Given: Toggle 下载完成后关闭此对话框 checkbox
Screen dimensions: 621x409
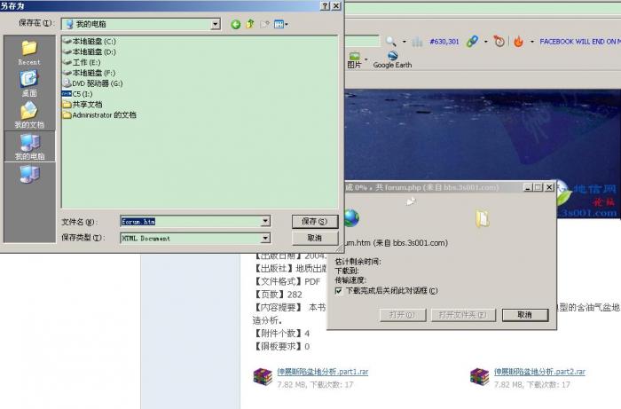Looking at the screenshot, I should tap(338, 290).
